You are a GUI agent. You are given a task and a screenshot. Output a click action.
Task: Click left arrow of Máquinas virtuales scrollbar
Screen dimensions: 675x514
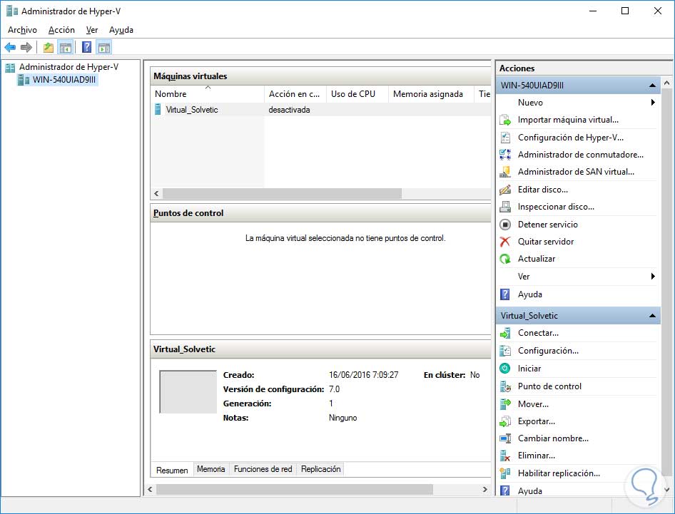[156, 194]
